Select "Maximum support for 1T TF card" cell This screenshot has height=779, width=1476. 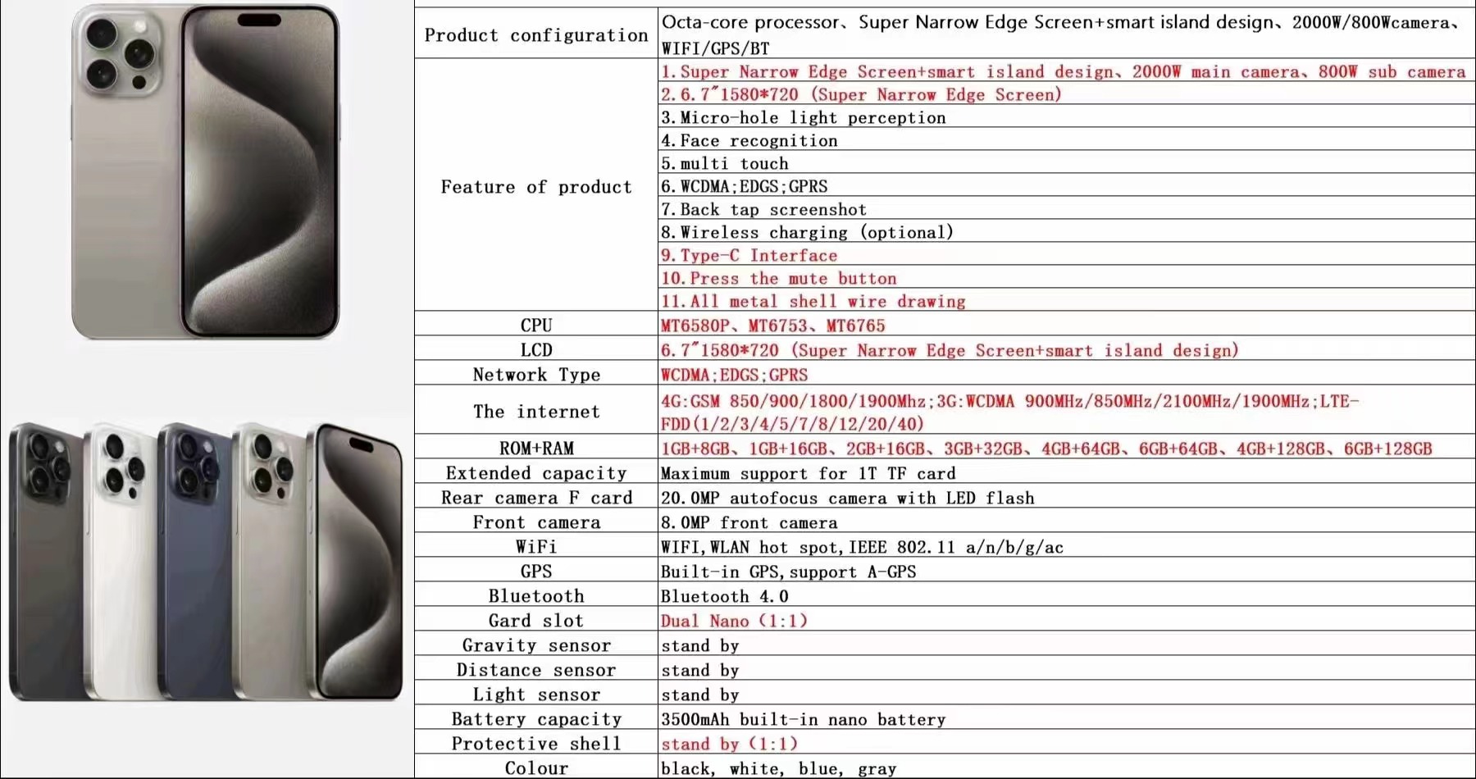click(x=809, y=473)
